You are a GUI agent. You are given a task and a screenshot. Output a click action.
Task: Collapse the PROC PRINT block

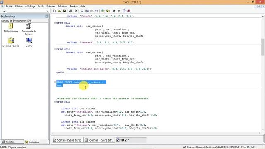pos(55,82)
